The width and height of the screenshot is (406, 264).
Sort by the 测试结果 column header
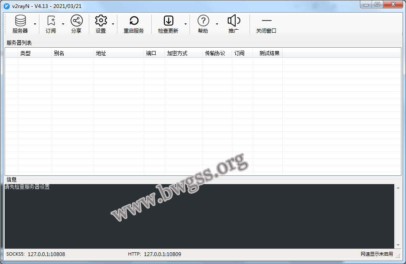coord(268,53)
